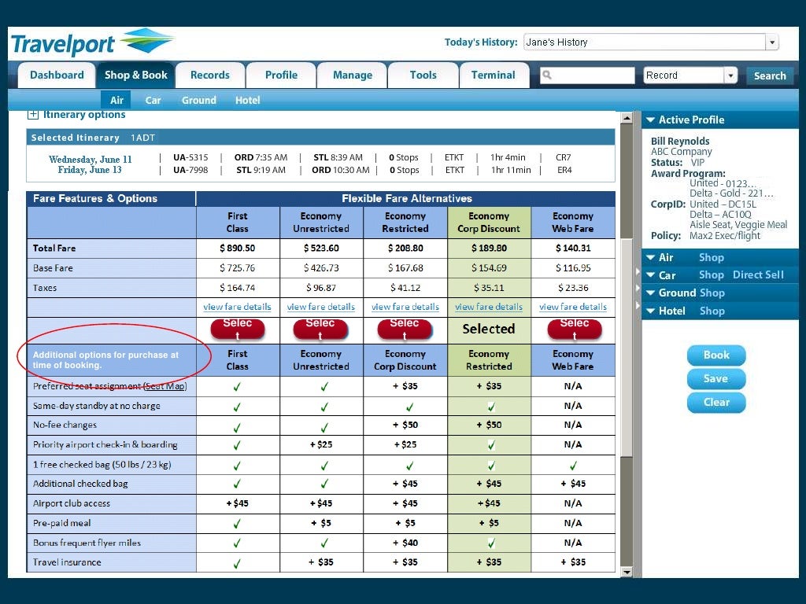Select the Ground sub-tab
This screenshot has width=806, height=604.
click(199, 100)
